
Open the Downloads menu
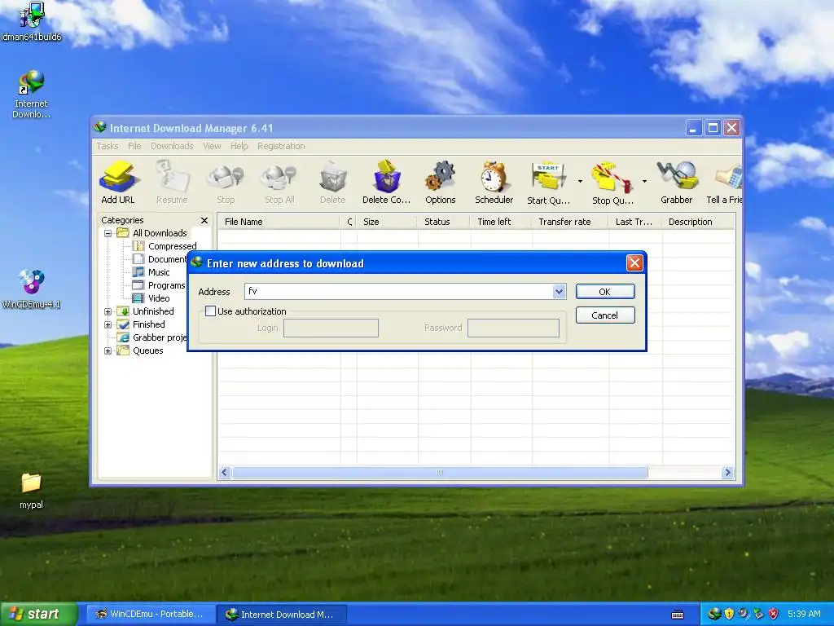pyautogui.click(x=172, y=146)
